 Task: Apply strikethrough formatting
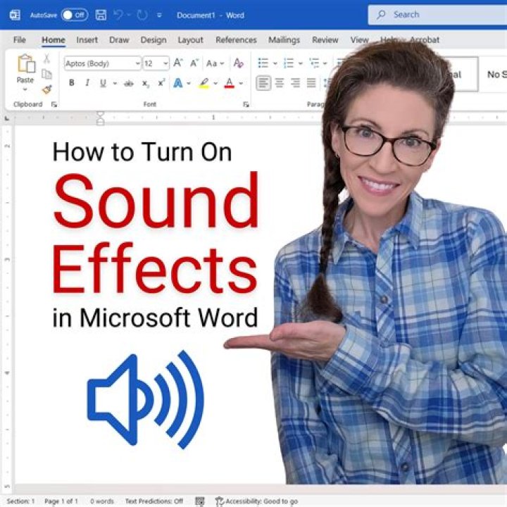pos(129,83)
